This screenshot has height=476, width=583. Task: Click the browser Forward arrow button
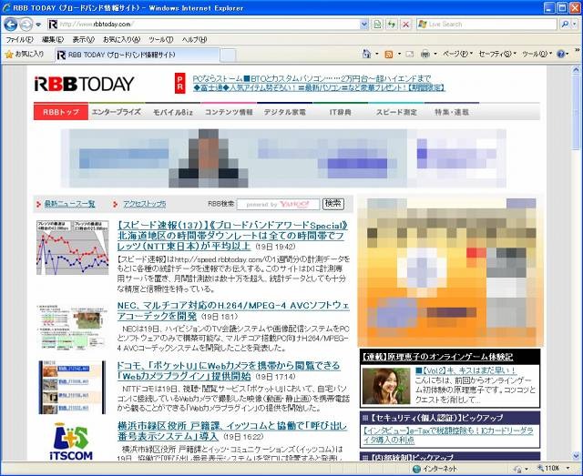tap(26, 25)
